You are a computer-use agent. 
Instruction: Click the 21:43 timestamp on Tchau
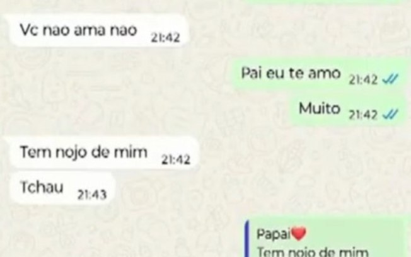[92, 195]
